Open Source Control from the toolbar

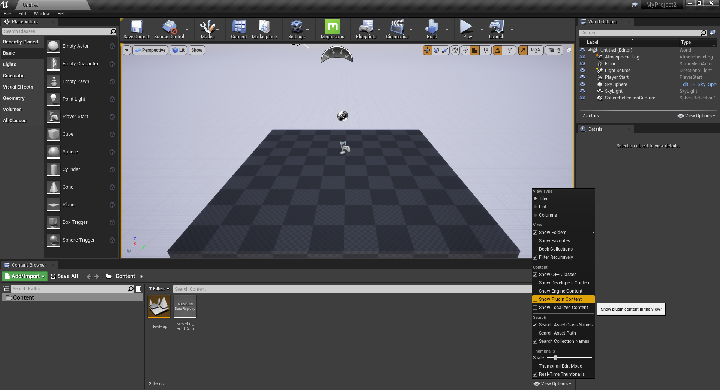pos(169,29)
